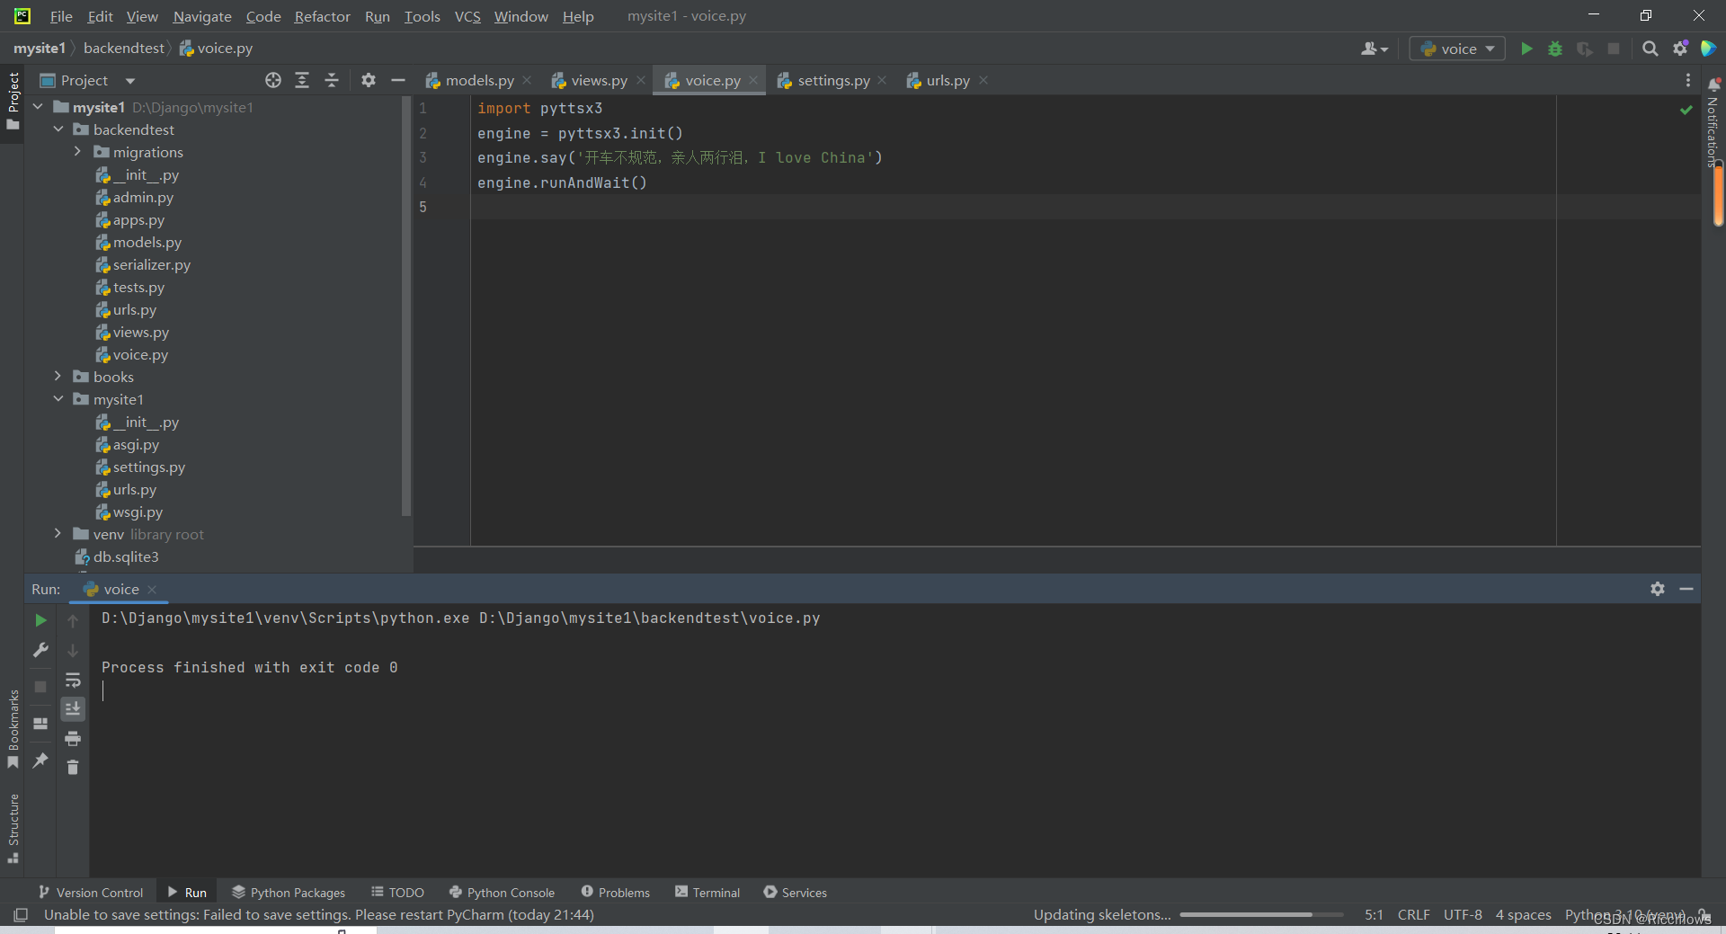Image resolution: width=1726 pixels, height=934 pixels.
Task: Start debugging with the bug icon
Action: (1556, 49)
